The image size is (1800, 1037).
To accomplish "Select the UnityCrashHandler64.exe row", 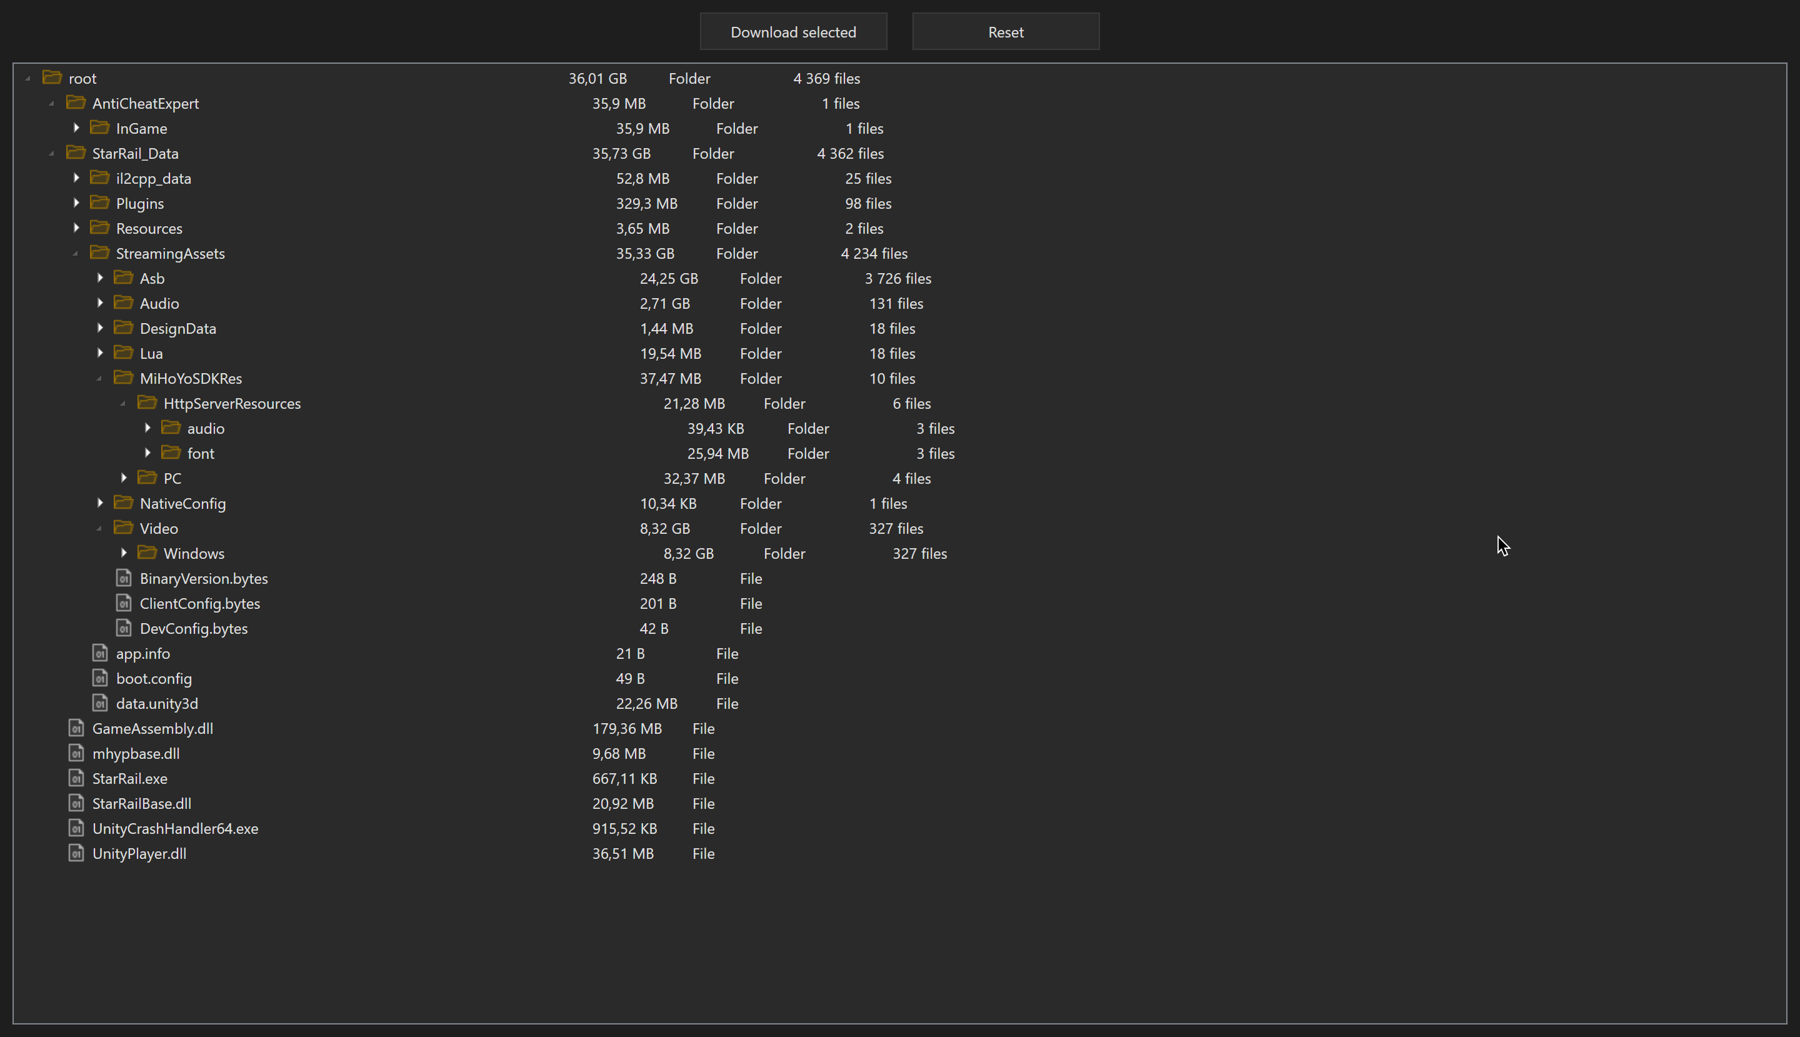I will tap(175, 828).
